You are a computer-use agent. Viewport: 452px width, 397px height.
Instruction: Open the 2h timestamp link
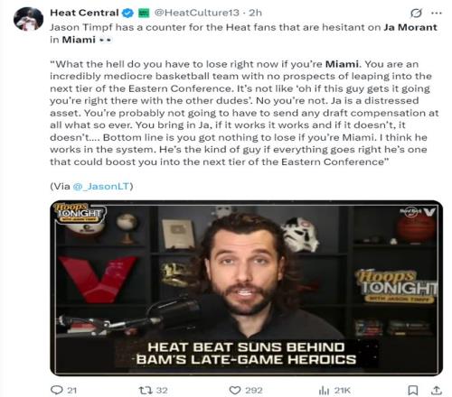256,13
